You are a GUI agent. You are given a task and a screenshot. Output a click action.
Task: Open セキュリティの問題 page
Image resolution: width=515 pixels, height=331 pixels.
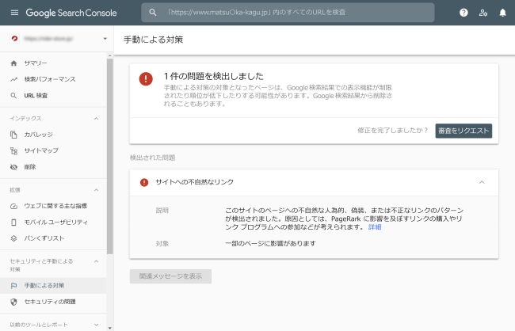coord(50,302)
